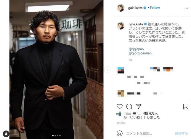Open first commenter's pixelated avatar
This screenshot has height=139, width=191.
coord(121,70)
